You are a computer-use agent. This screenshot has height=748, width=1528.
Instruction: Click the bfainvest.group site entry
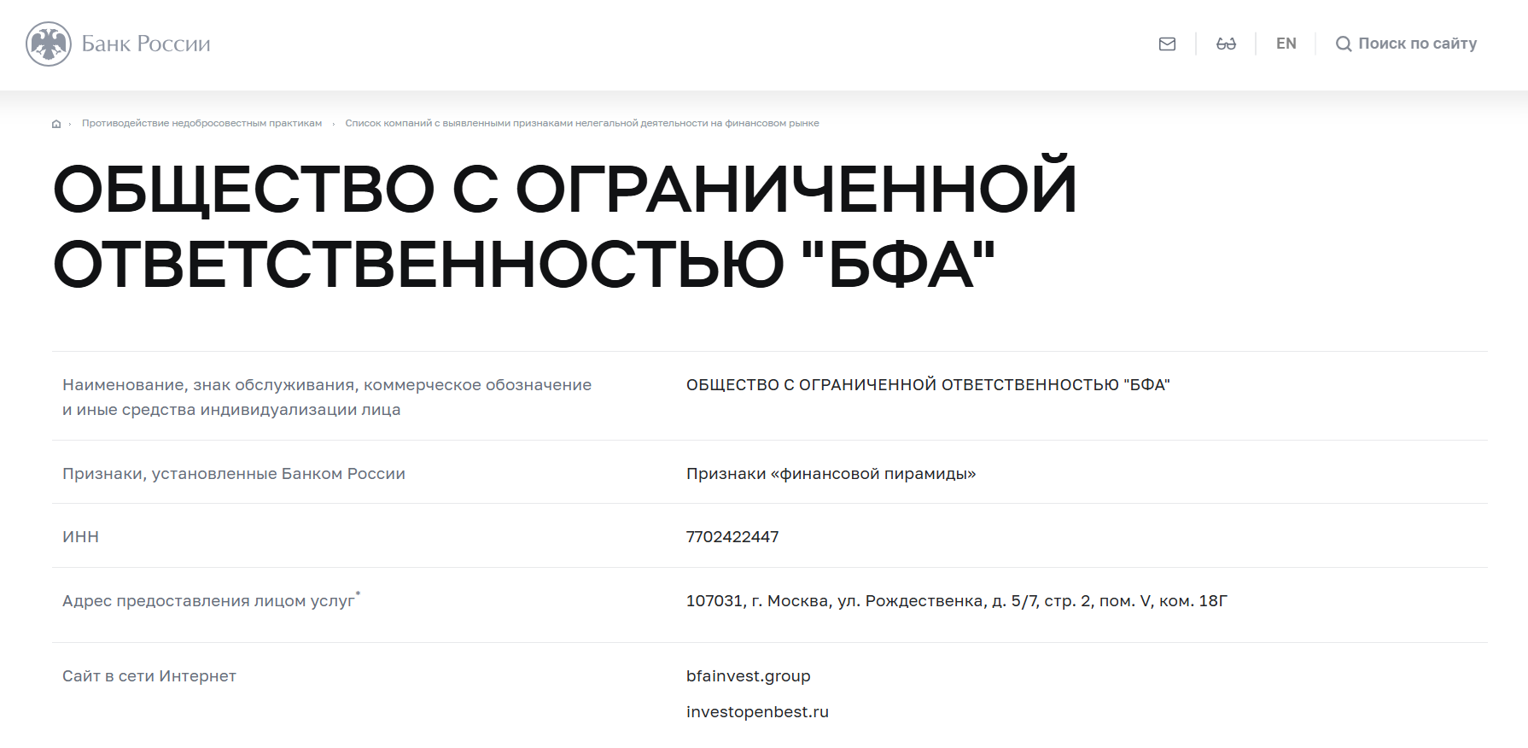749,676
